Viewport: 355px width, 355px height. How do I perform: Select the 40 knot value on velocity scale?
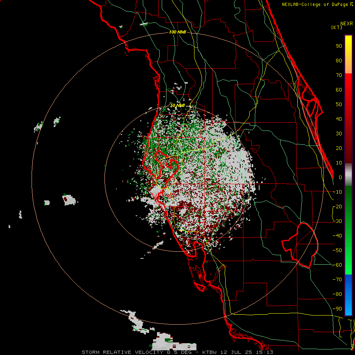[339, 119]
